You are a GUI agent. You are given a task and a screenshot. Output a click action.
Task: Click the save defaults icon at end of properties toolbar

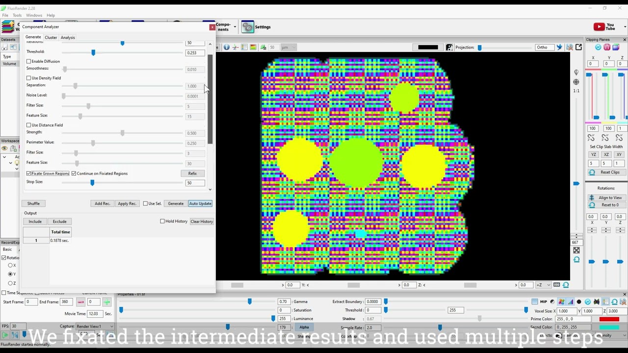(x=623, y=302)
